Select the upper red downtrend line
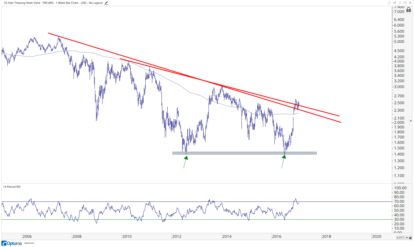Viewport: 414px width, 247px height. 194,74
